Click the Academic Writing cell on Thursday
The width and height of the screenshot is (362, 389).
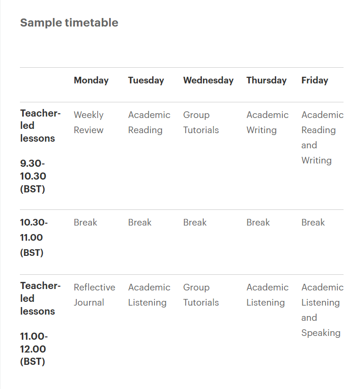point(267,122)
